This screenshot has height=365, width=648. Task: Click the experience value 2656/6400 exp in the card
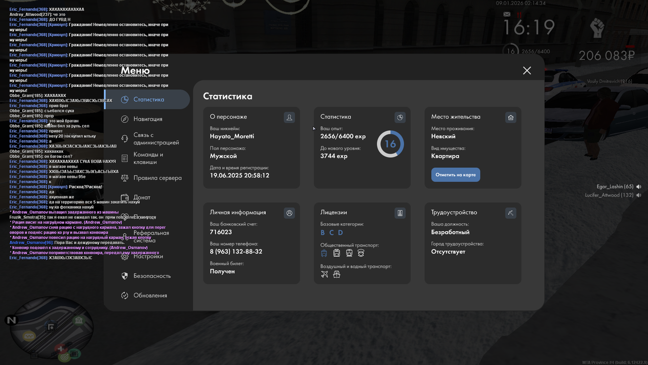tap(343, 136)
